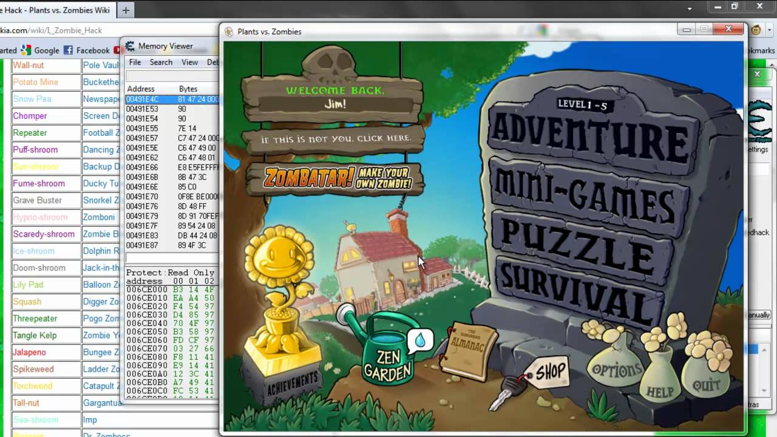Open the Torchwood wiki link

click(33, 386)
